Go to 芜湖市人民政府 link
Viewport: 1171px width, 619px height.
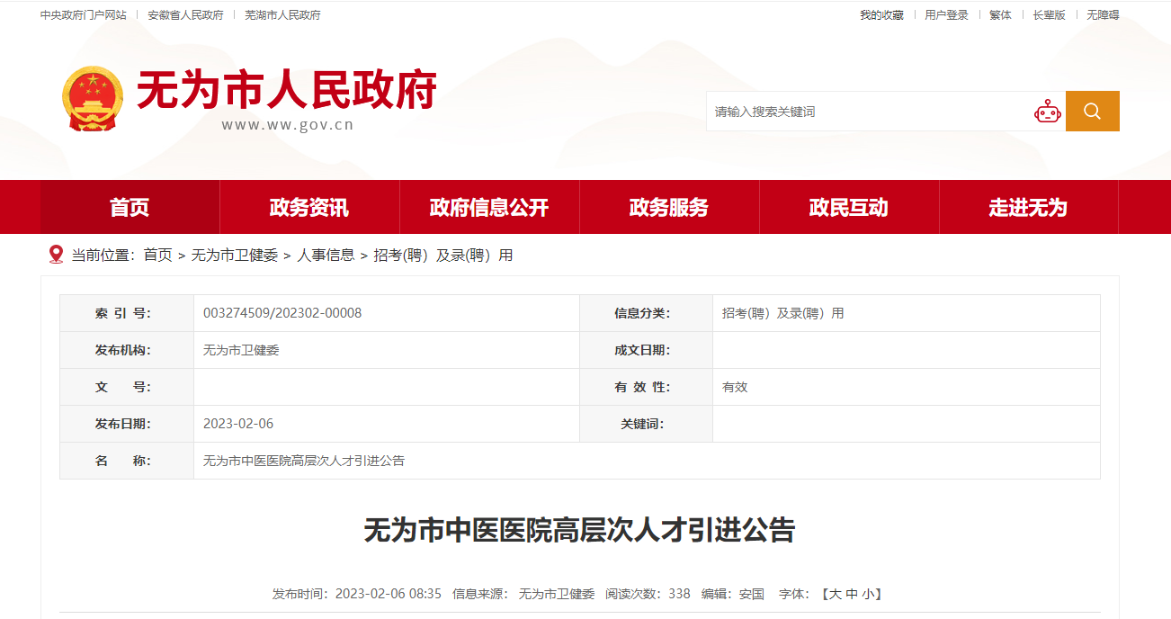pos(282,15)
